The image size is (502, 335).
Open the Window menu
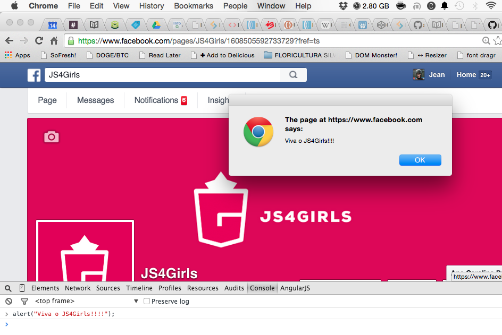(x=271, y=6)
